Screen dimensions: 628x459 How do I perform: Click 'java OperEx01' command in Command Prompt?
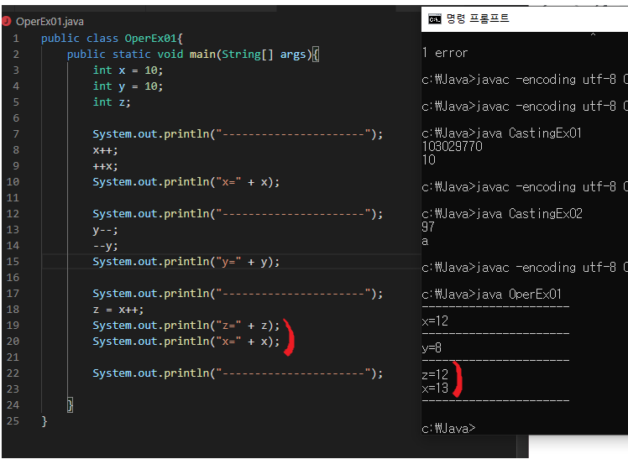(x=519, y=295)
